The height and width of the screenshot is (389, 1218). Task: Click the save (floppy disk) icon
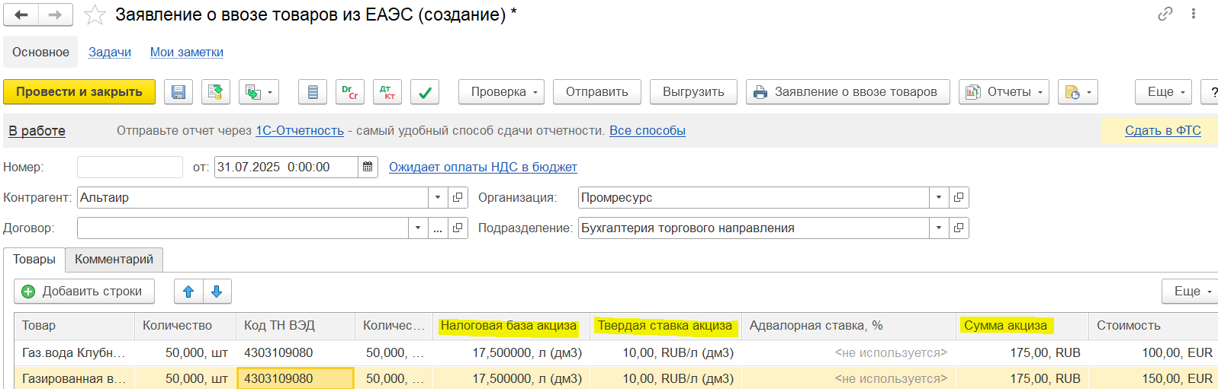[x=178, y=92]
